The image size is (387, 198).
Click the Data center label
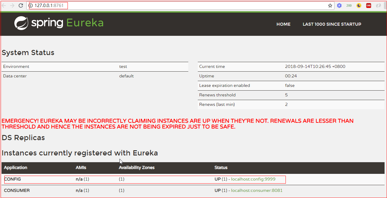click(15, 76)
